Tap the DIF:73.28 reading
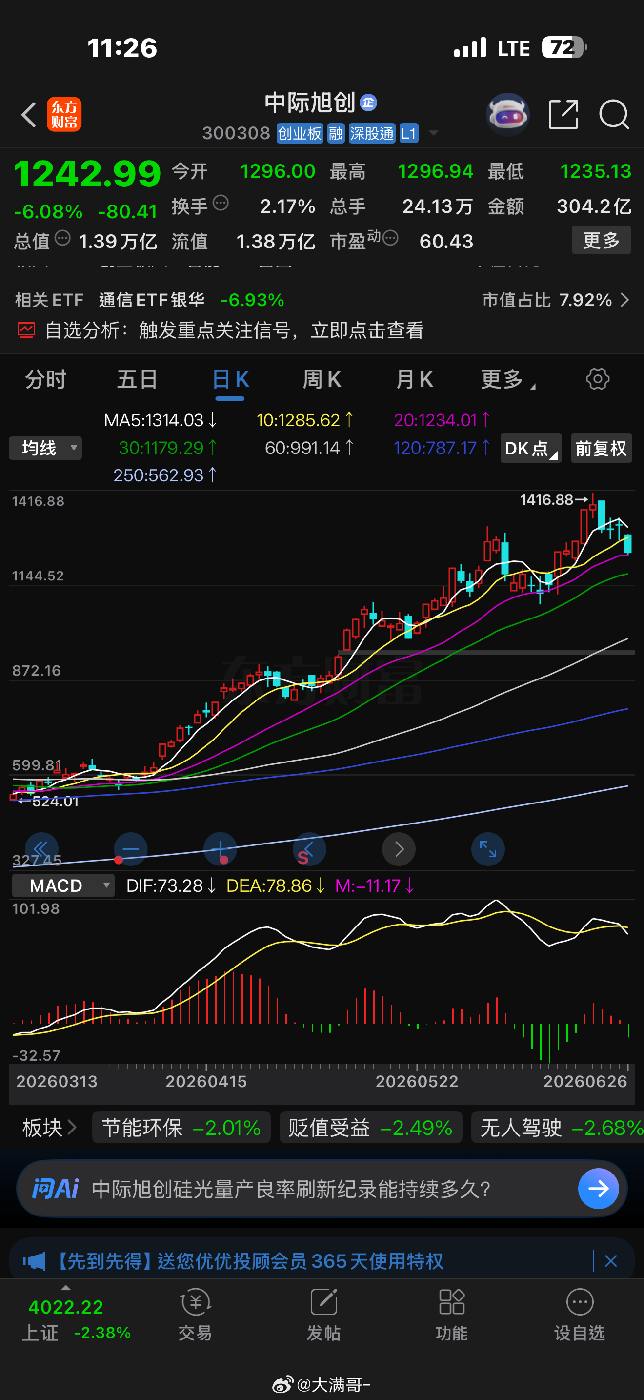 coord(171,885)
